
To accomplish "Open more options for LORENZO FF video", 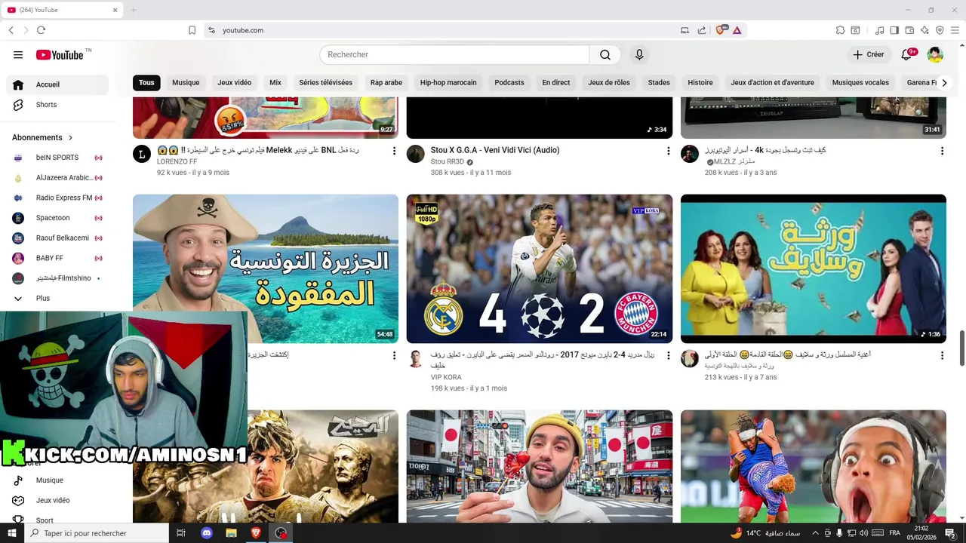I will tap(394, 151).
